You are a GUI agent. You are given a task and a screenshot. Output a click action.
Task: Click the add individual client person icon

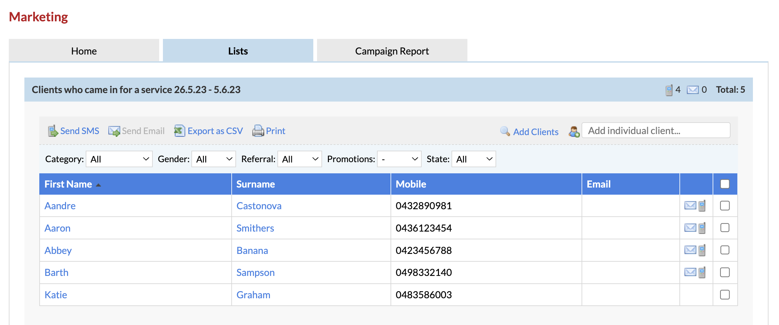tap(574, 131)
